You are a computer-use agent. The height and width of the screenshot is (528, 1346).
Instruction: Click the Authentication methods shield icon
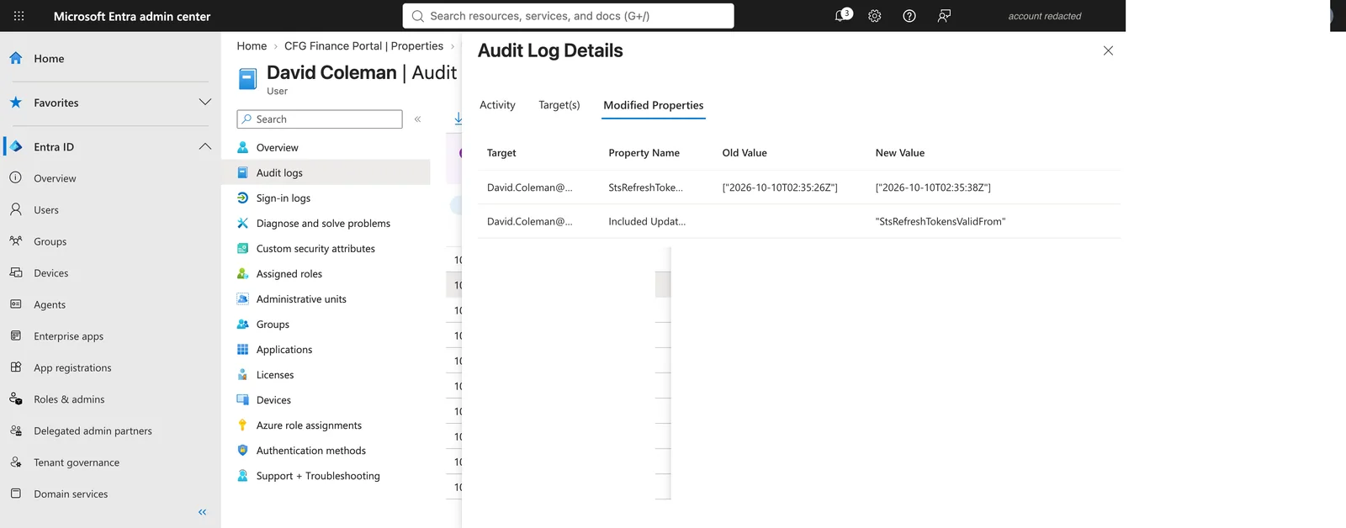pos(242,450)
